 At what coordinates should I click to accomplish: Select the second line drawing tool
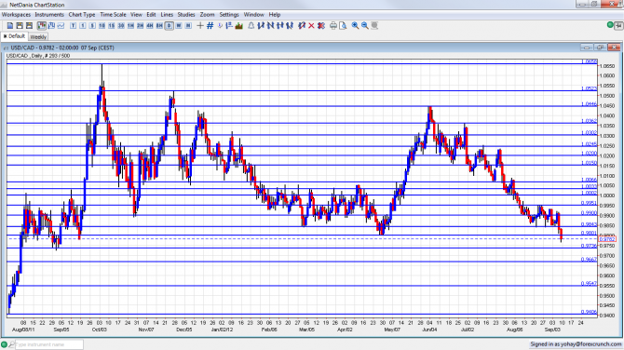[x=271, y=26]
